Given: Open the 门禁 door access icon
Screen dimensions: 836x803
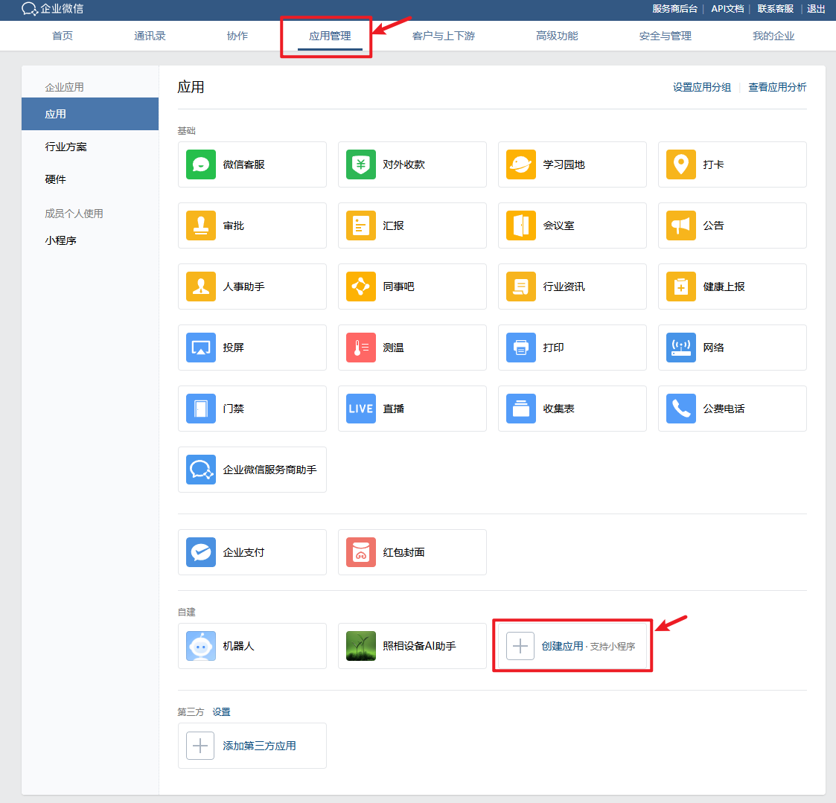Looking at the screenshot, I should pyautogui.click(x=200, y=408).
